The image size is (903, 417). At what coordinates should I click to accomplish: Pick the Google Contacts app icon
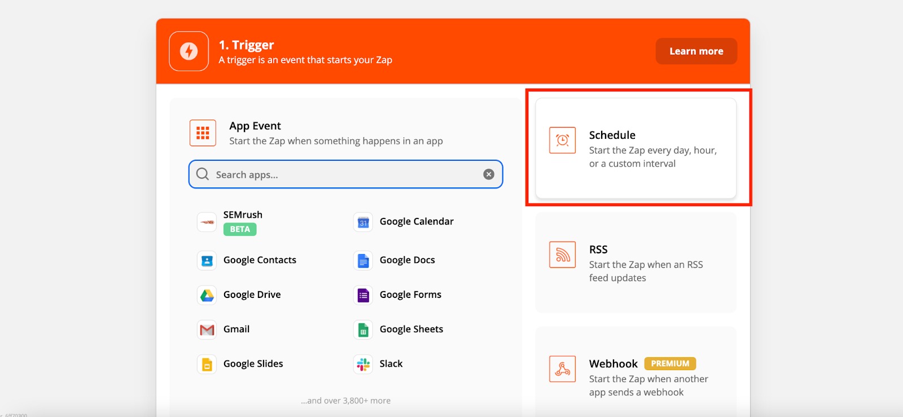coord(207,261)
